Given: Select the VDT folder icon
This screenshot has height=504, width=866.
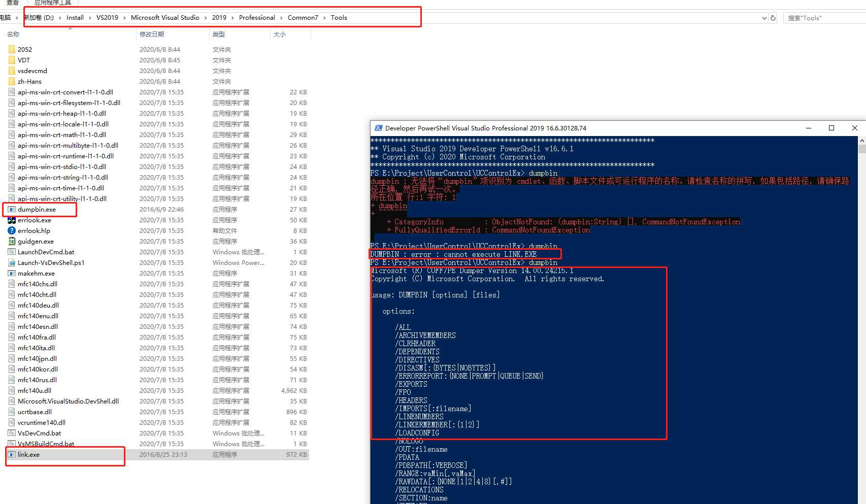Looking at the screenshot, I should [x=12, y=60].
